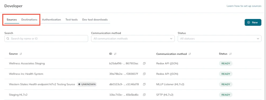Click ID 10bc743e- ... 65b5bd6c
Screen dimensions: 266x100
[x=124, y=95]
